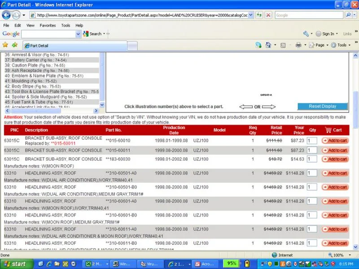
Task: Click the Google toolbar search input
Action: (x=48, y=34)
